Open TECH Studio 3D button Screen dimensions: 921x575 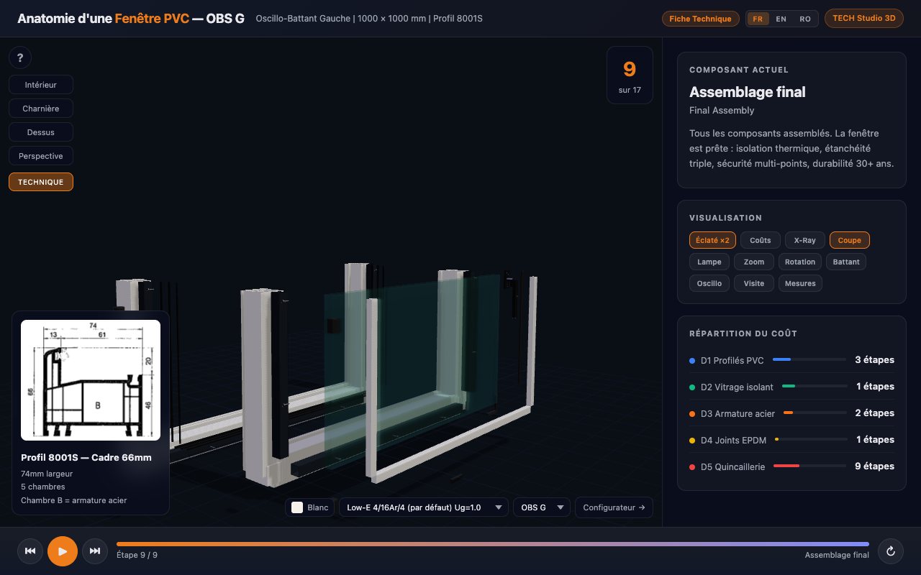[x=864, y=19]
